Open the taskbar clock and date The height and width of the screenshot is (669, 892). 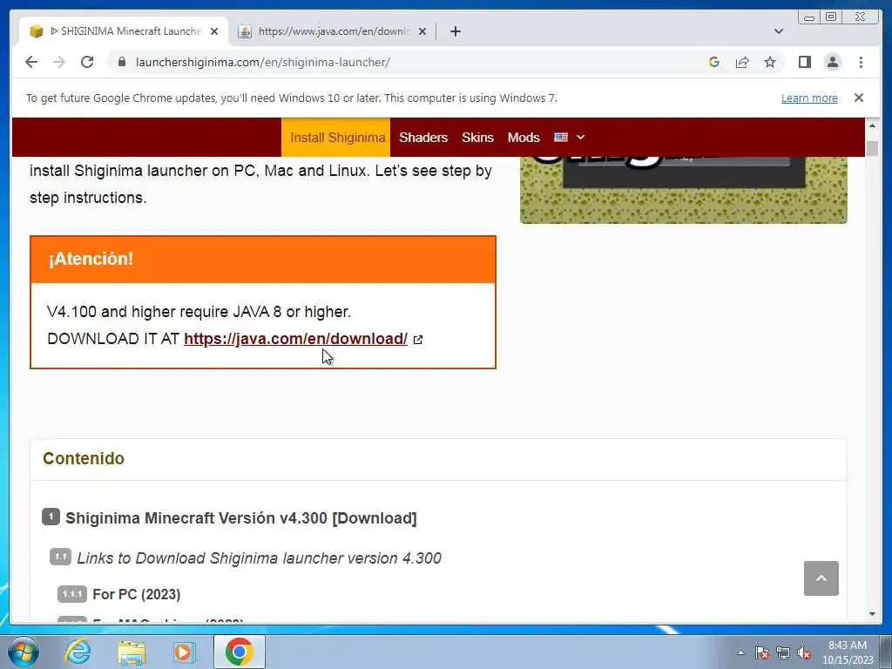coord(848,652)
